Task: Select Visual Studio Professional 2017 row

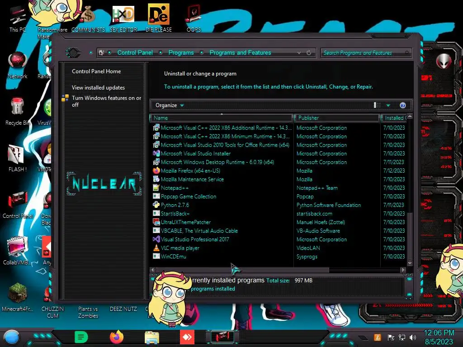Action: tap(279, 239)
